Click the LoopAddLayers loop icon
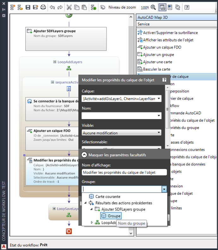Screen dimensions: 218x250 click(x=69, y=69)
